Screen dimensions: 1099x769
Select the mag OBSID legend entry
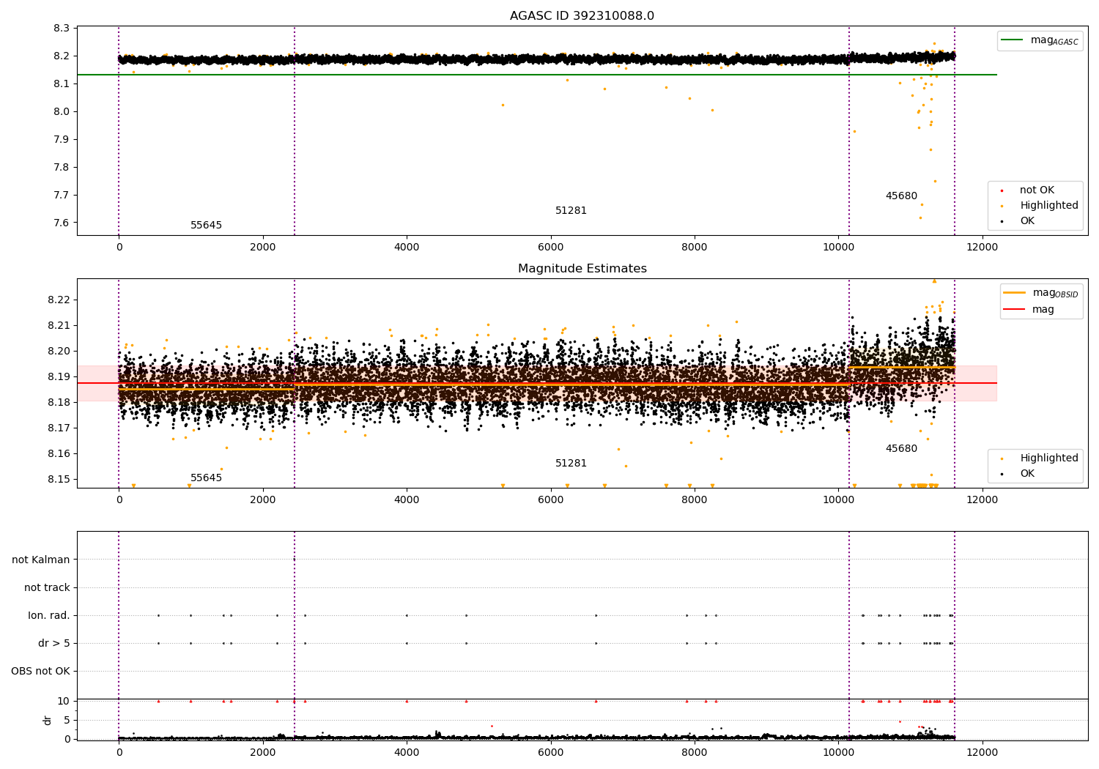pyautogui.click(x=1041, y=293)
